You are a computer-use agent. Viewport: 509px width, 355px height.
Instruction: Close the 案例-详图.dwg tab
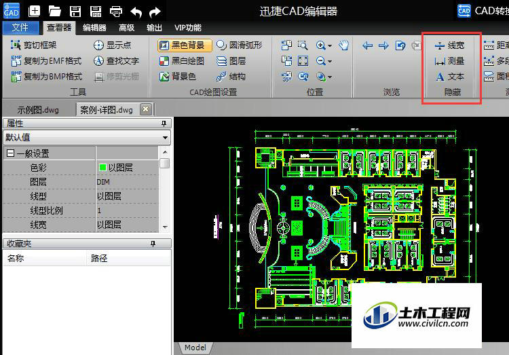click(x=146, y=109)
